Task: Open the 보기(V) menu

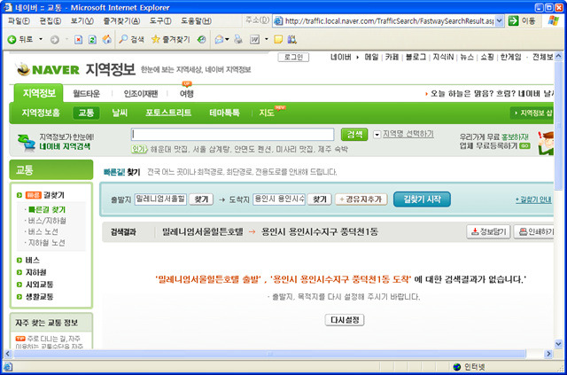Action: 82,21
